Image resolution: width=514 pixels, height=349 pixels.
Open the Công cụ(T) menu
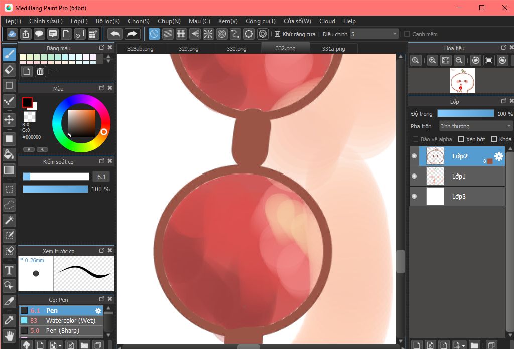[261, 21]
